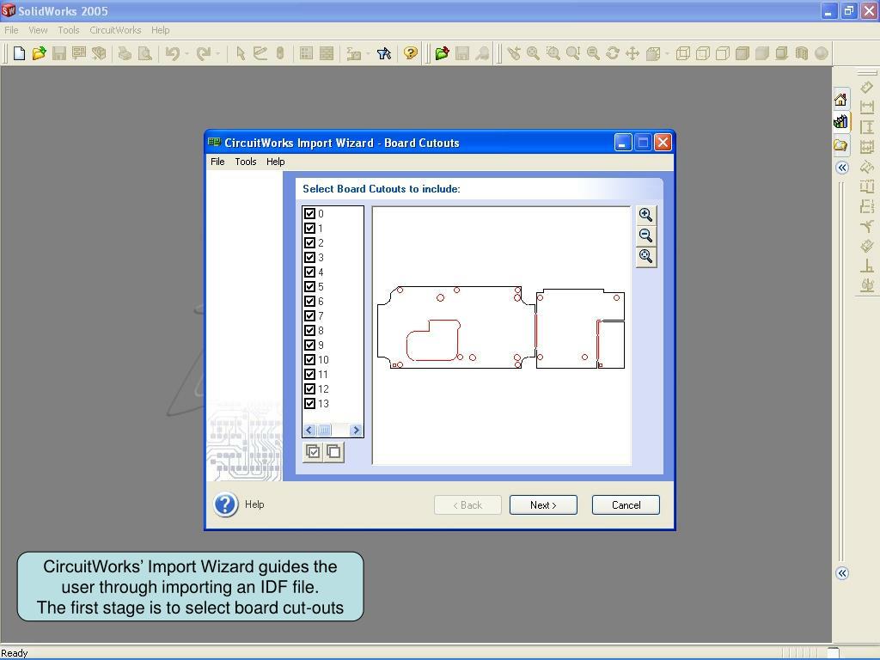Image resolution: width=880 pixels, height=660 pixels.
Task: Open the Undo dropdown arrow
Action: [186, 54]
